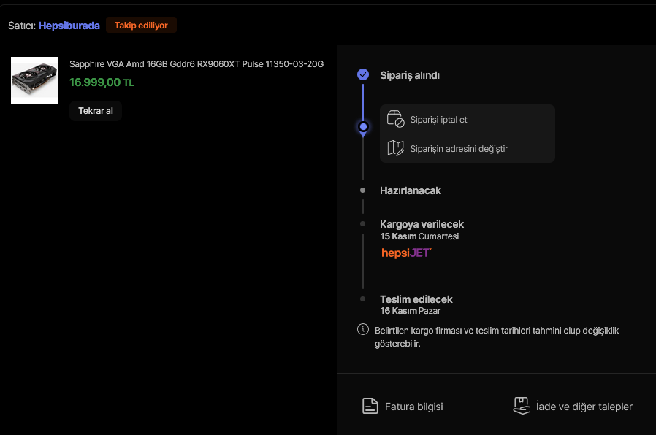Toggle the Takip ediliyor follow button
The image size is (656, 435).
click(141, 26)
